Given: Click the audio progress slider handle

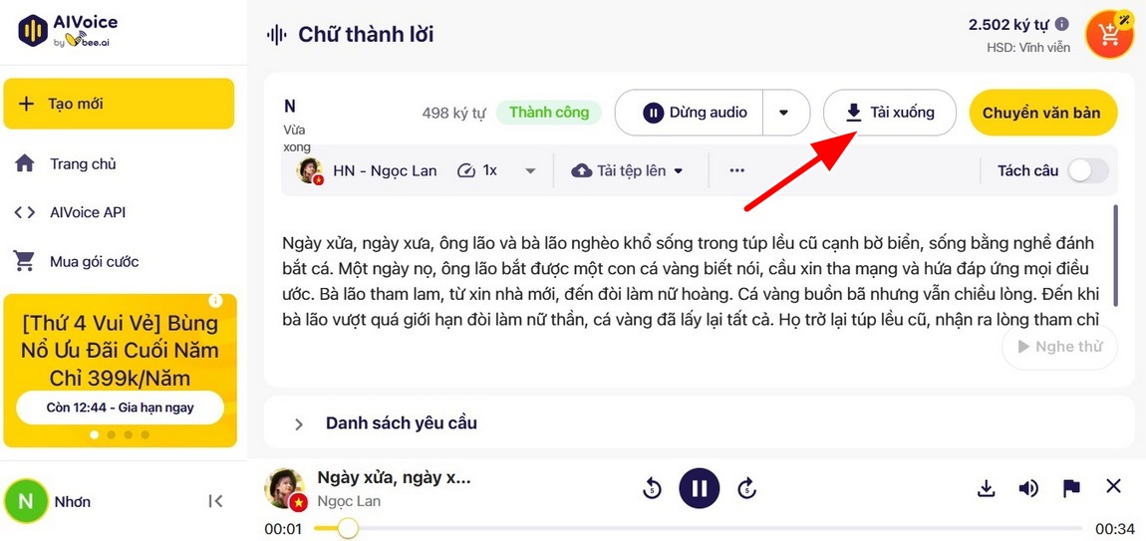Looking at the screenshot, I should point(348,528).
